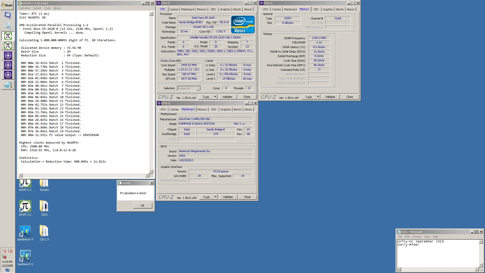
Task: Click the show desktop icon below the clock
Action: click(x=8, y=270)
